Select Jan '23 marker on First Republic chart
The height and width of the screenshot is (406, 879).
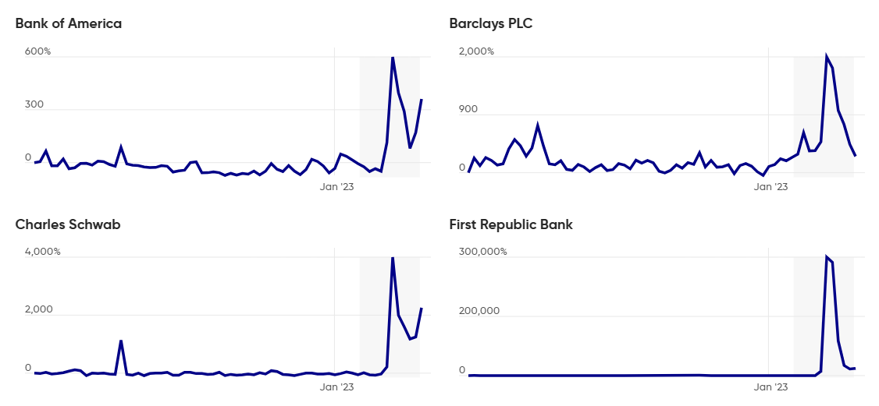(771, 387)
